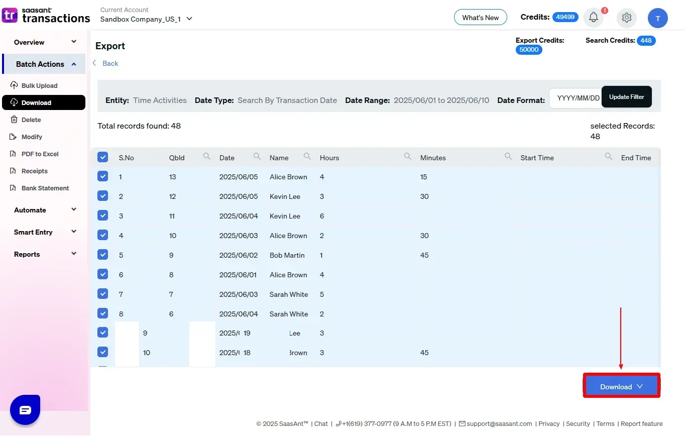Uncheck row 10 checkbox
The image size is (686, 436).
pos(102,352)
